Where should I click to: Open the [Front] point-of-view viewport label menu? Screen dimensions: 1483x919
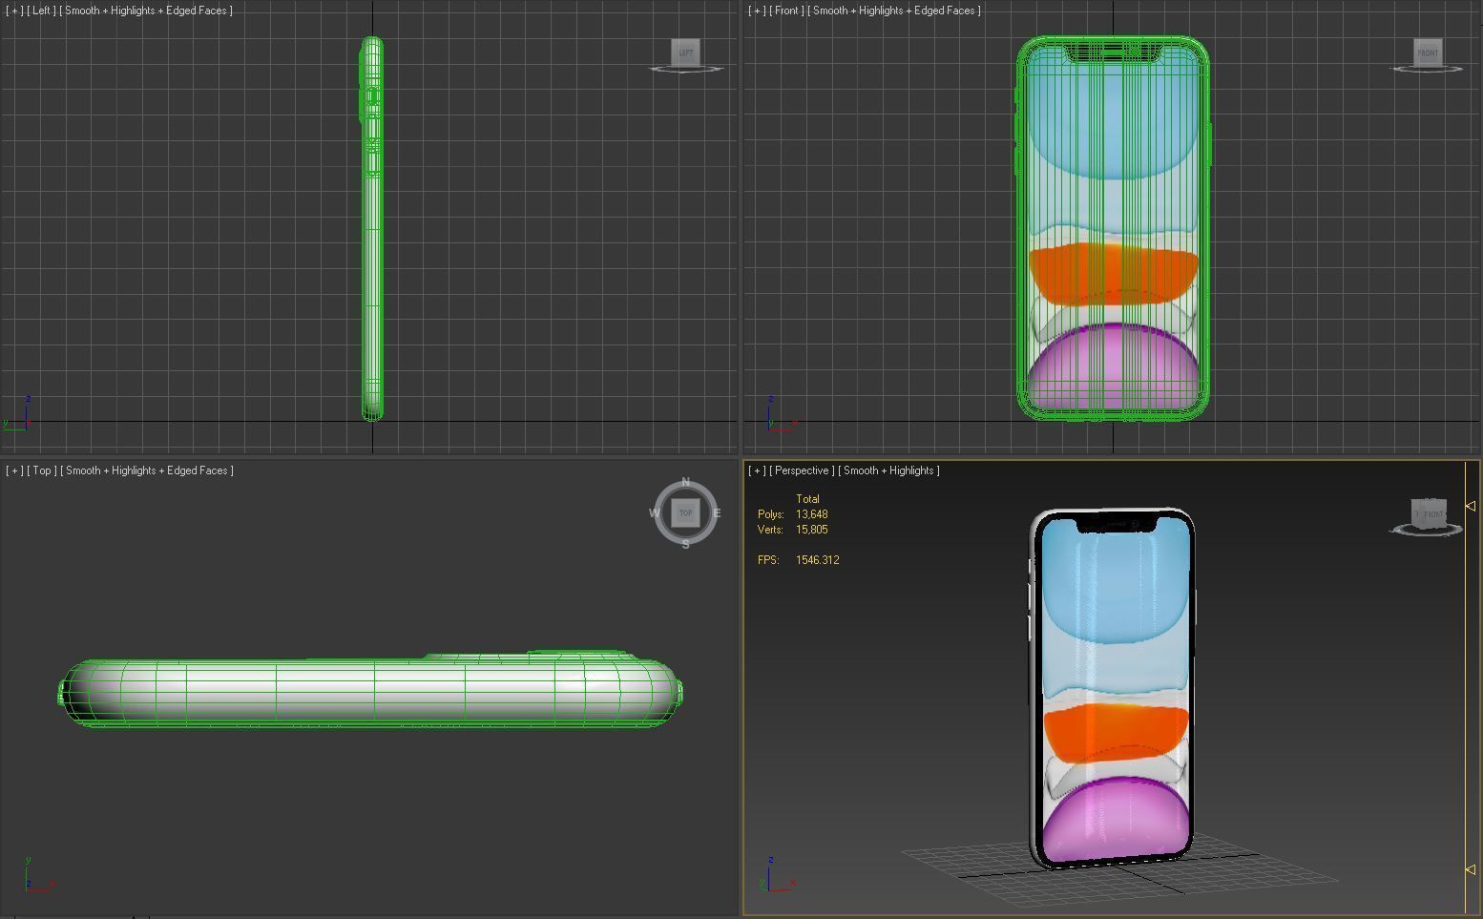(x=787, y=10)
